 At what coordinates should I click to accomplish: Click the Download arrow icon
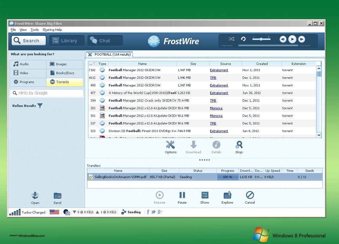coord(194,145)
